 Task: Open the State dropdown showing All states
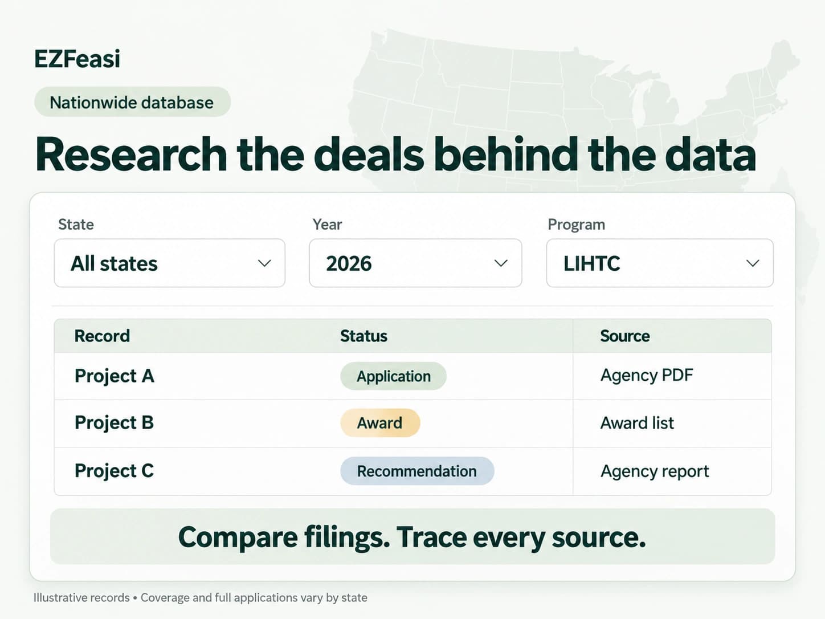[169, 263]
